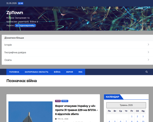This screenshot has width=153, height=122.
Task: Open the search magnifier icon in navbar
Action: coord(146,72)
